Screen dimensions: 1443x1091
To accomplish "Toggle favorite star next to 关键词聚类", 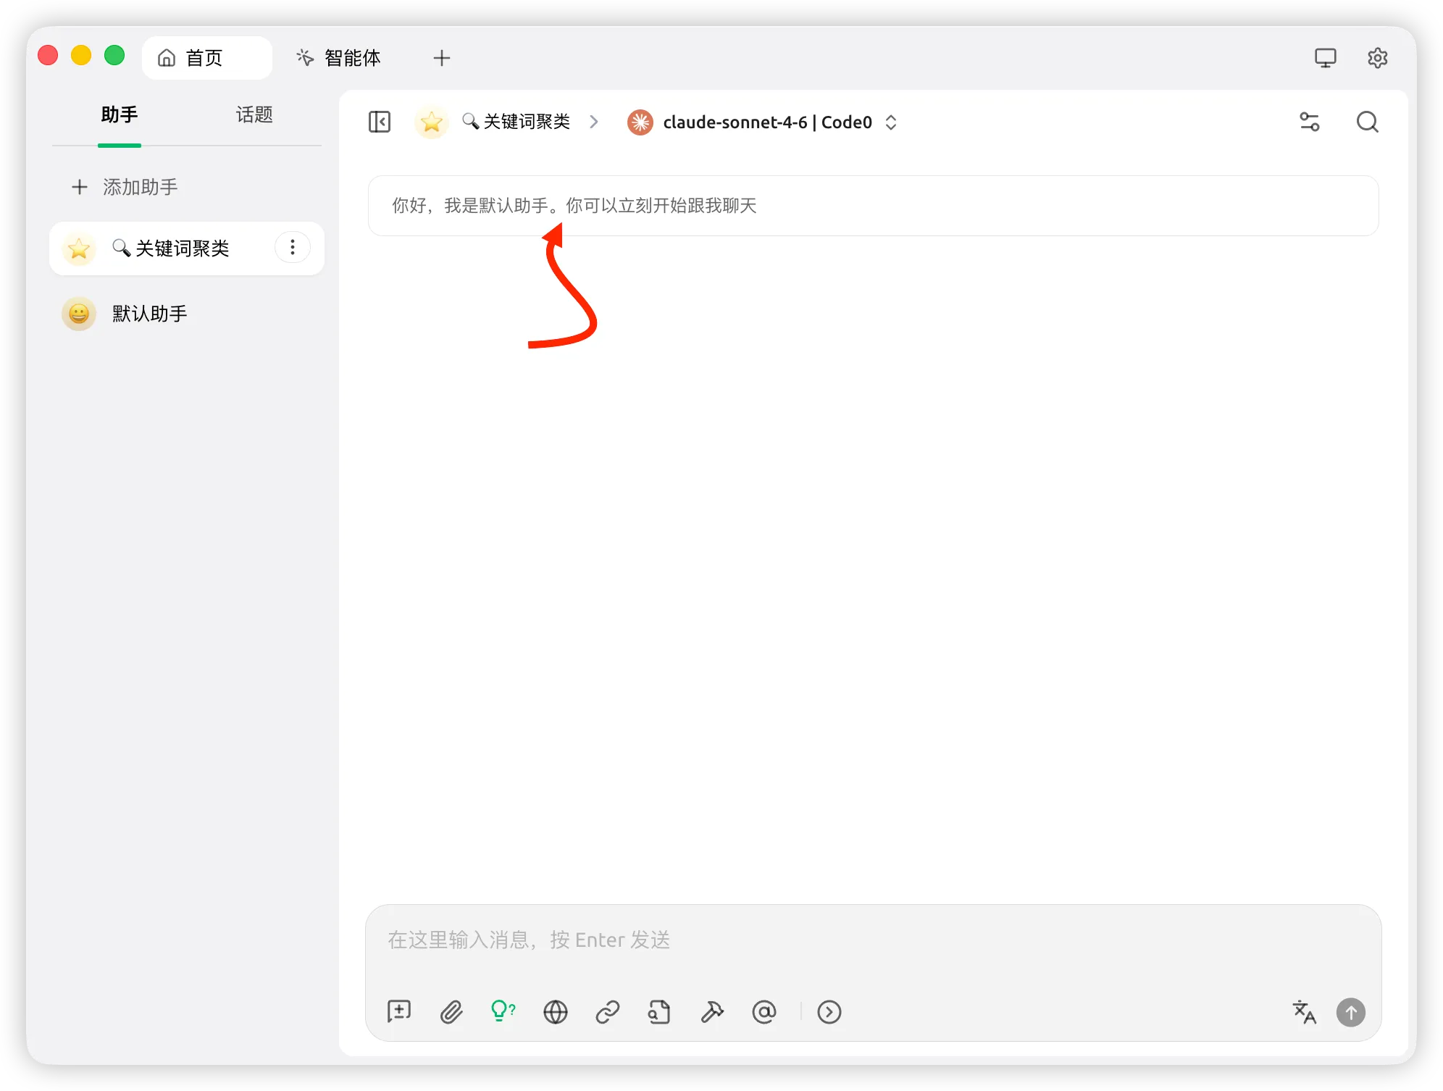I will tap(431, 122).
